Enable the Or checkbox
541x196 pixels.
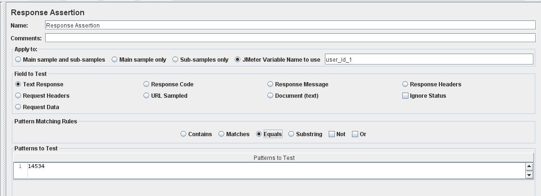point(355,134)
